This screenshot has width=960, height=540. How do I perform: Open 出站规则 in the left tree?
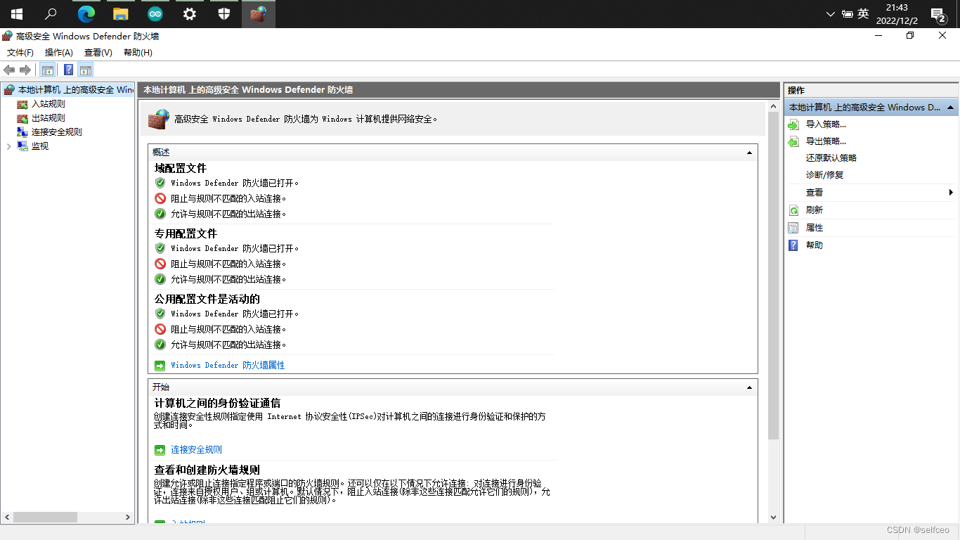48,118
